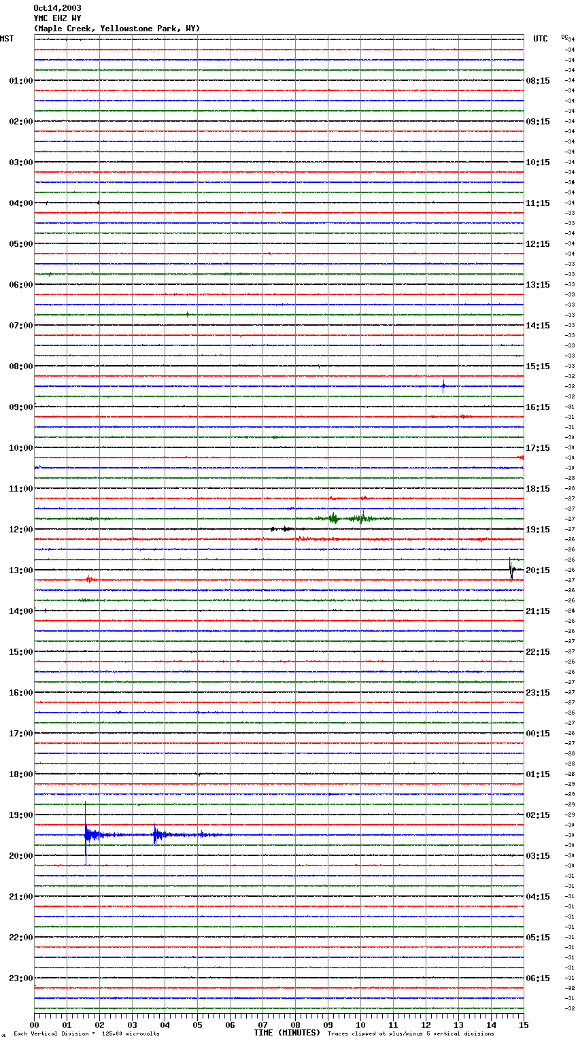Click the UTC time label '00:15'

click(538, 734)
